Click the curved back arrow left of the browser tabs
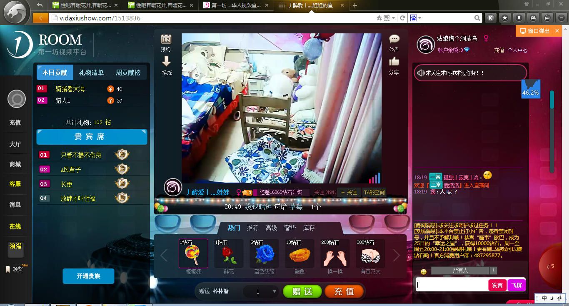This screenshot has height=306, width=569. coord(40,5)
